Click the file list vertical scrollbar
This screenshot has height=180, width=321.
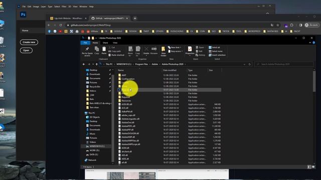[314, 81]
